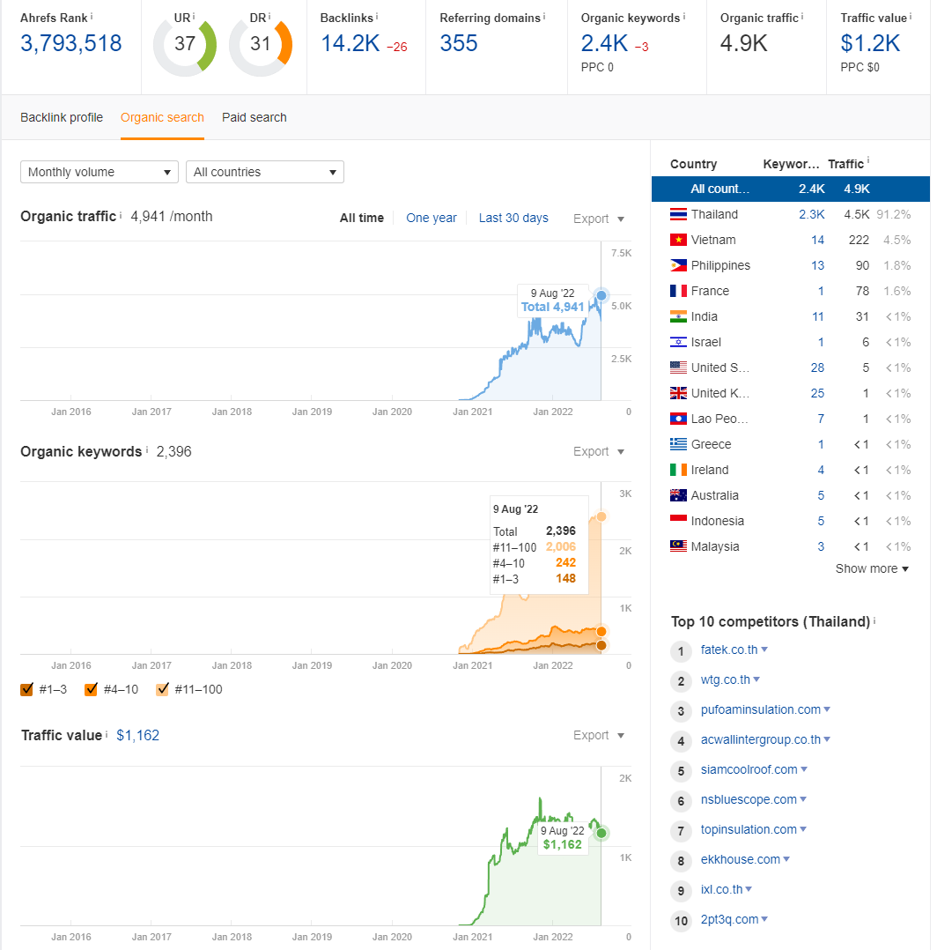937x950 pixels.
Task: Click info icon beside Referring domains
Action: [x=543, y=16]
